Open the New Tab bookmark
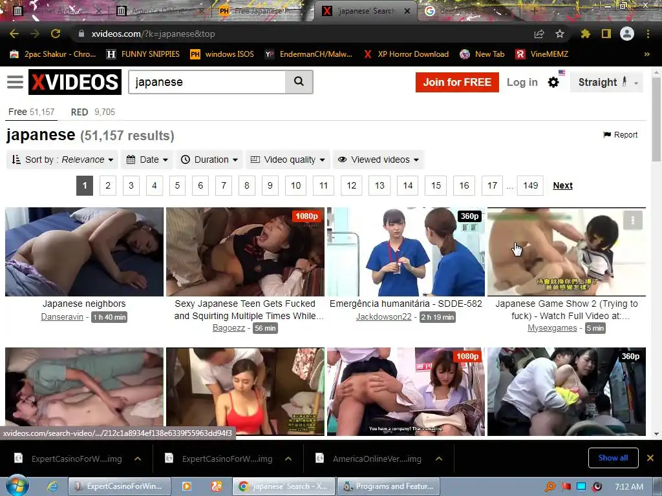The width and height of the screenshot is (662, 496). 482,54
